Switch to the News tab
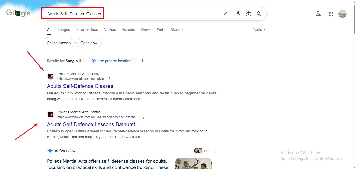This screenshot has width=355, height=169. tap(146, 29)
